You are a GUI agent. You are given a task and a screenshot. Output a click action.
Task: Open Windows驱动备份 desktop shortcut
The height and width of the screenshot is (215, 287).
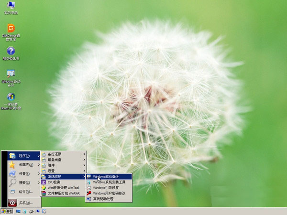pos(11,75)
